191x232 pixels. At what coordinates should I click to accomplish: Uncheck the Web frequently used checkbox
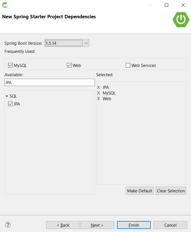pos(69,66)
